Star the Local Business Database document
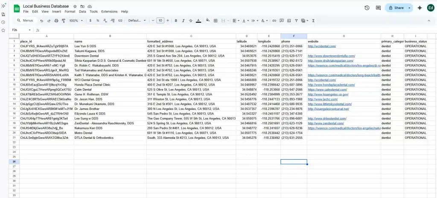 pos(75,7)
